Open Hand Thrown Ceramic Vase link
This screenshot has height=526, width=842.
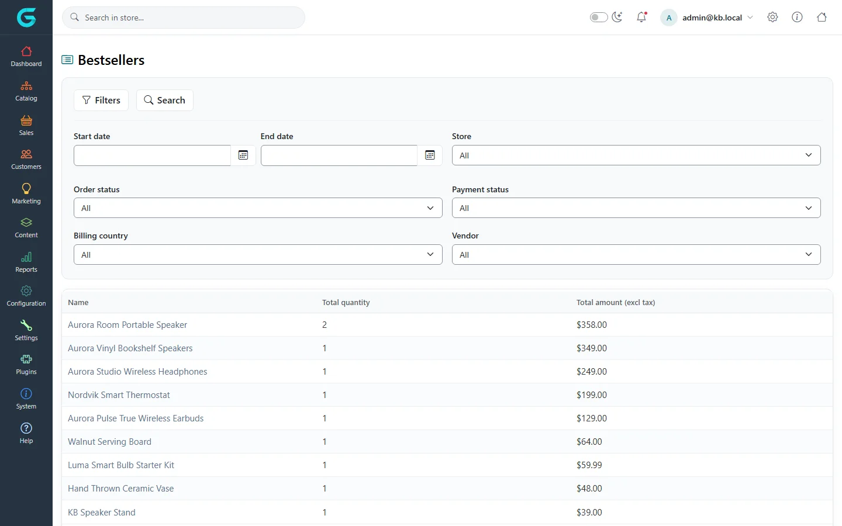click(x=120, y=489)
